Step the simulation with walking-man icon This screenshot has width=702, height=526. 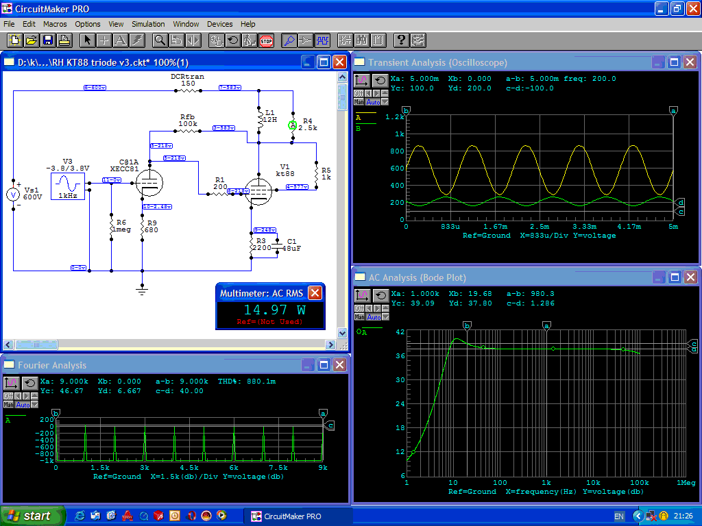click(250, 40)
